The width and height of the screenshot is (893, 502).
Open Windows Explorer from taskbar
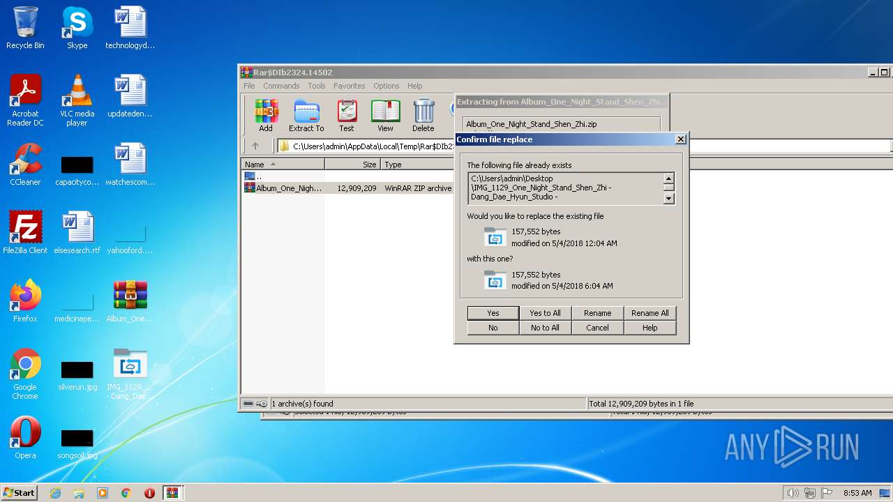[x=79, y=493]
